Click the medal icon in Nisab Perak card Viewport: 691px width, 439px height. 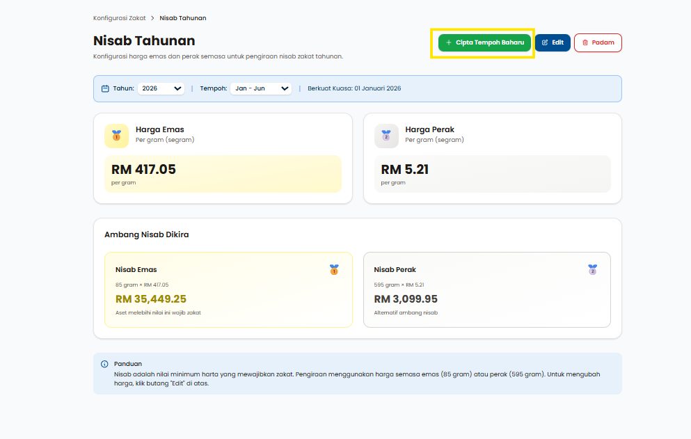click(592, 269)
